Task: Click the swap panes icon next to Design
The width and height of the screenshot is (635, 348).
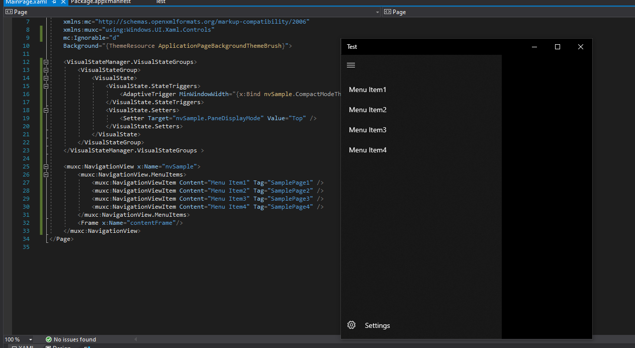Action: click(x=87, y=346)
